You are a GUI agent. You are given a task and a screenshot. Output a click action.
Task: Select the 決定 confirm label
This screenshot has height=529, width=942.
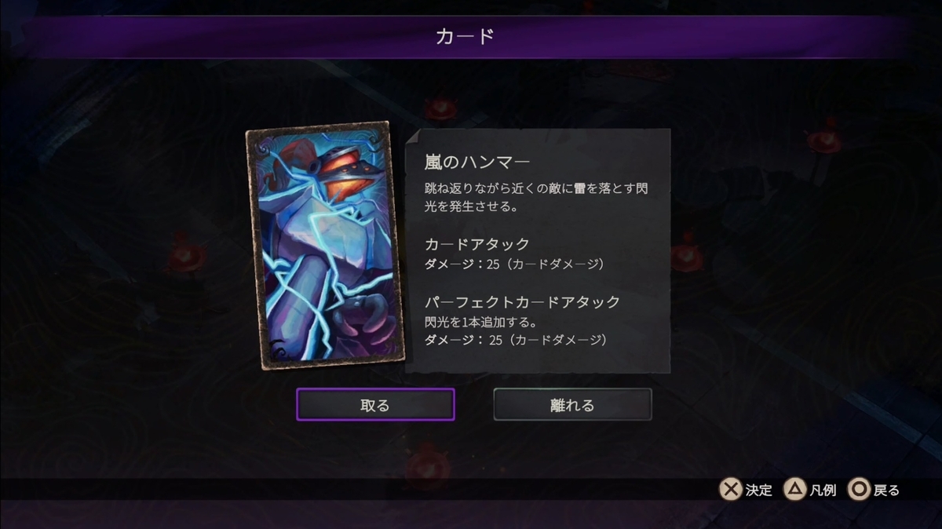(759, 491)
